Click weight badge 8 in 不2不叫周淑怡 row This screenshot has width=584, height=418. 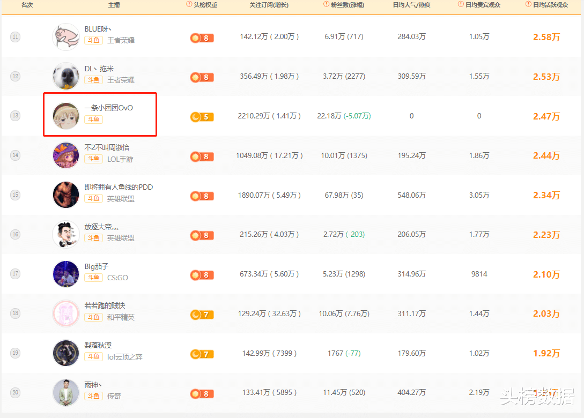tap(202, 156)
